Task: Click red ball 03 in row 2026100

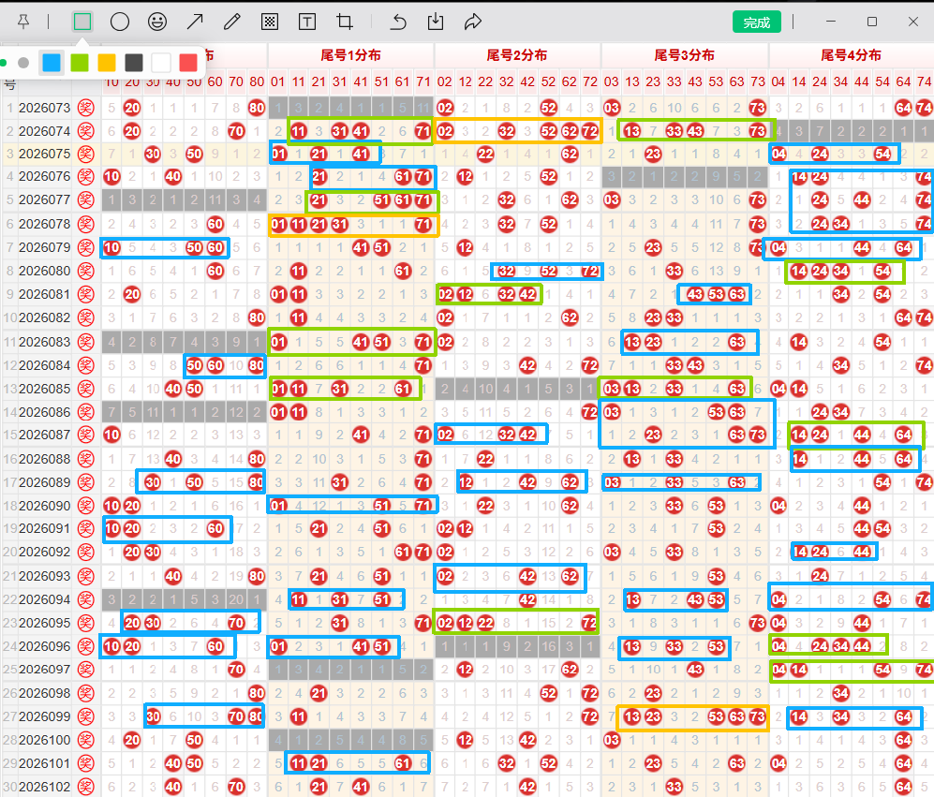Action: [x=612, y=741]
